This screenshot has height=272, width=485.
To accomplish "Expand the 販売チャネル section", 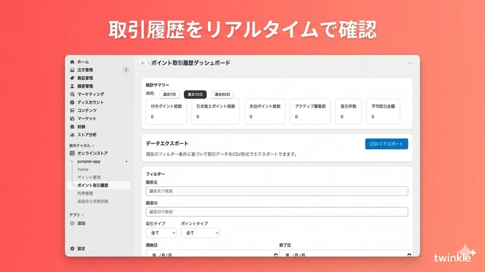I will point(81,146).
